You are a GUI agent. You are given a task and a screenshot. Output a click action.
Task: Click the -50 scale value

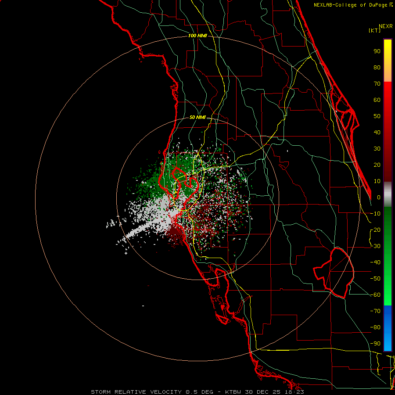[375, 279]
